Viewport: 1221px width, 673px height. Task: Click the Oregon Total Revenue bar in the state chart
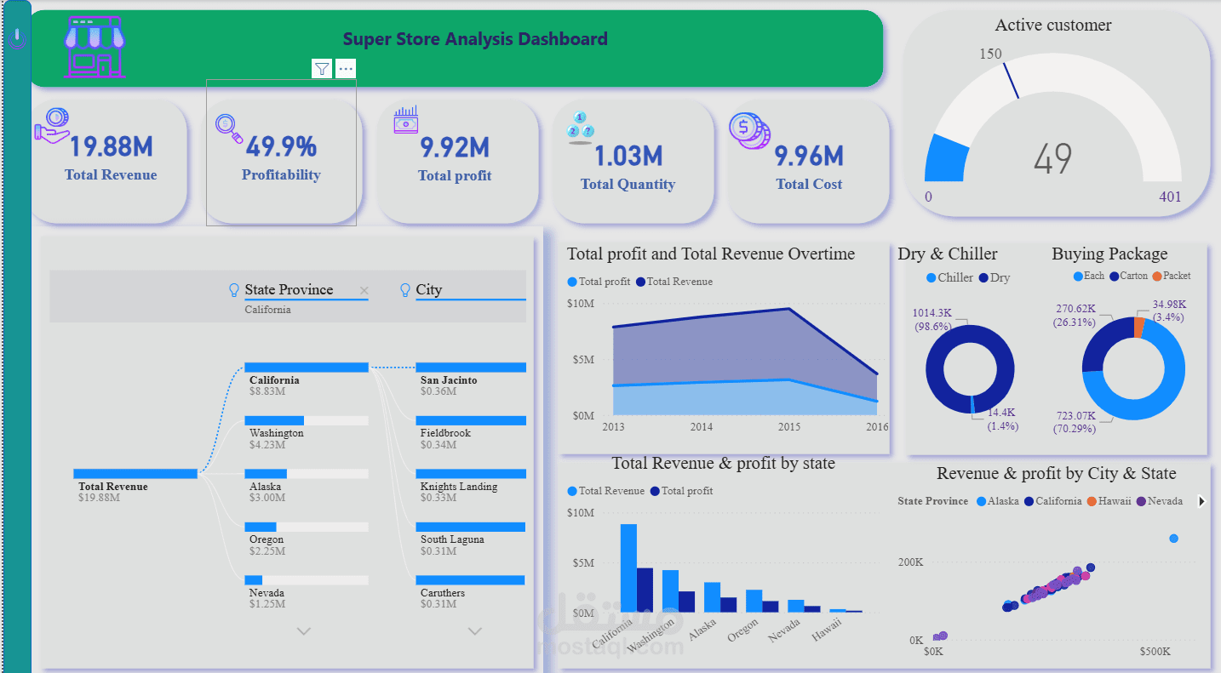754,602
